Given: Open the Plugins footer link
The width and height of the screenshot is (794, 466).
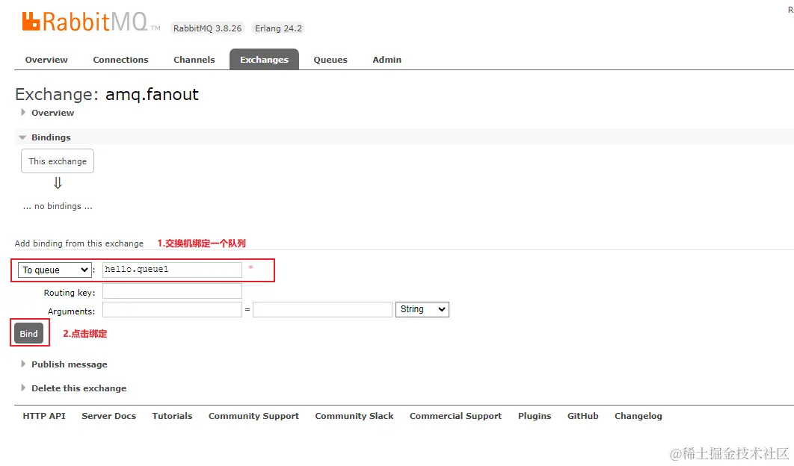Looking at the screenshot, I should pyautogui.click(x=535, y=416).
